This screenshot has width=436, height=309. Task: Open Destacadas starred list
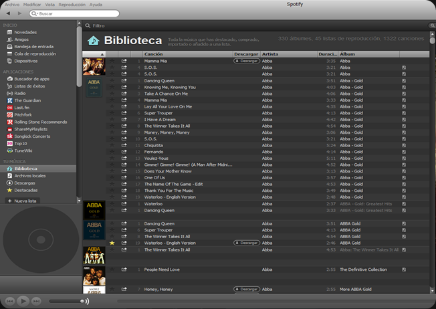[x=26, y=190]
